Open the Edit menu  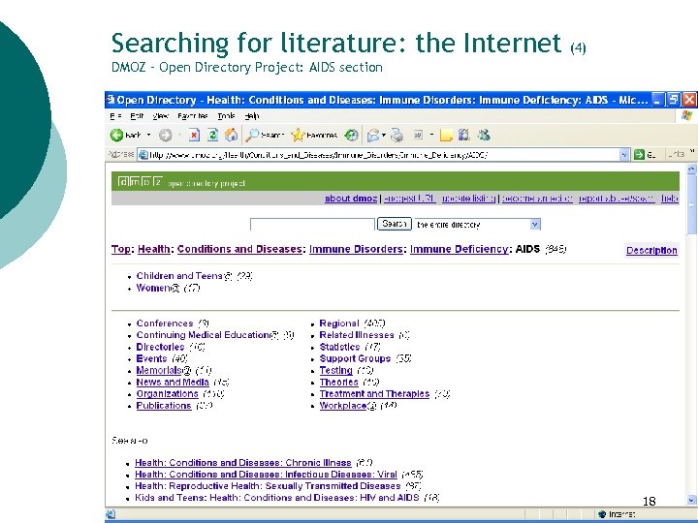pyautogui.click(x=137, y=116)
